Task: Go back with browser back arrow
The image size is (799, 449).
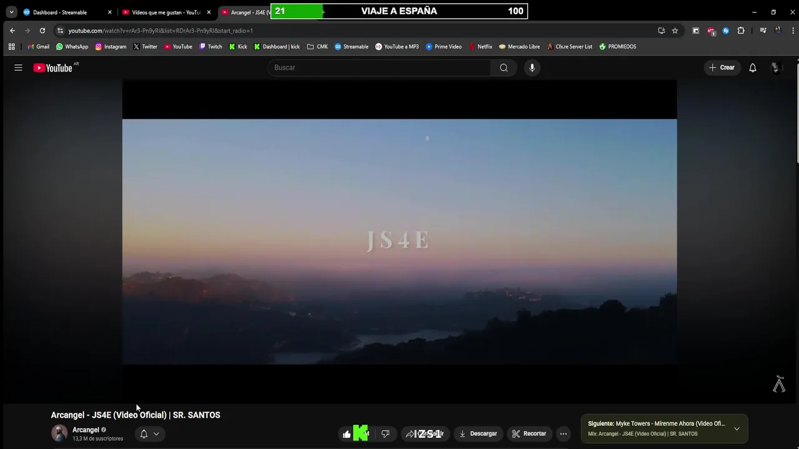Action: point(12,31)
